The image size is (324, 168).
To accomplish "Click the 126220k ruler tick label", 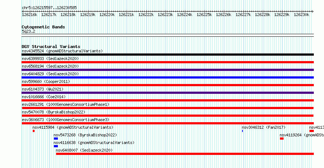I will (107, 15).
